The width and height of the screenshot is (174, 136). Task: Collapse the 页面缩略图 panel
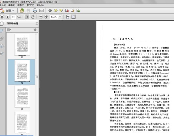37,23
